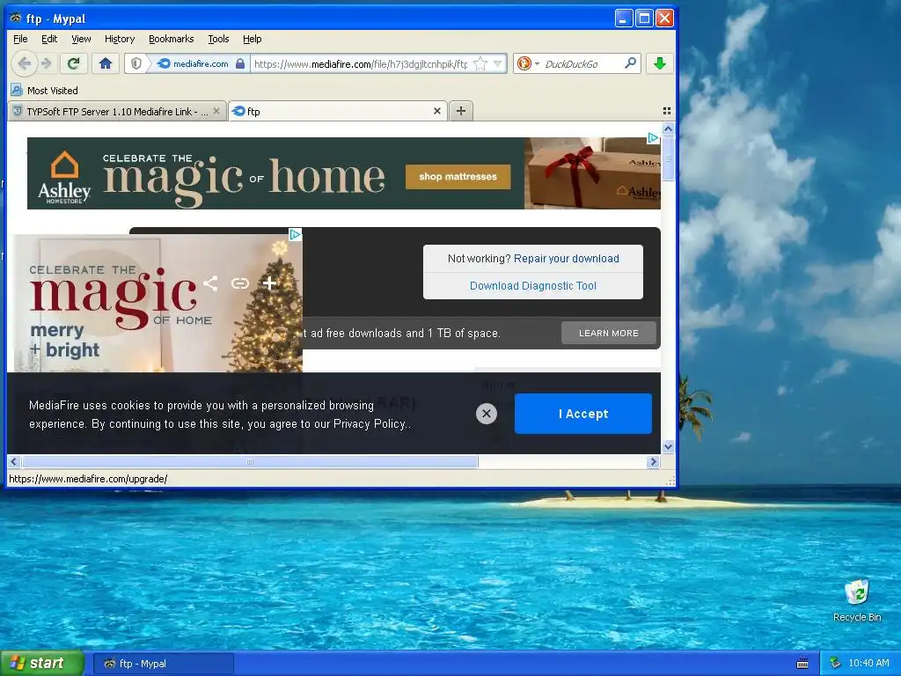
Task: Click the share icon on MediaFire page
Action: point(210,283)
